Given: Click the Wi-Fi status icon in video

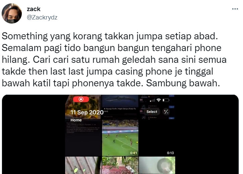Looking at the screenshot, I should click(158, 100).
